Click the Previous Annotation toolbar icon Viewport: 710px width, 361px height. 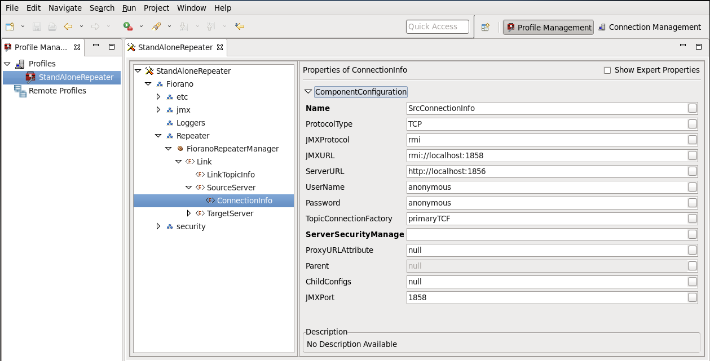tap(211, 26)
